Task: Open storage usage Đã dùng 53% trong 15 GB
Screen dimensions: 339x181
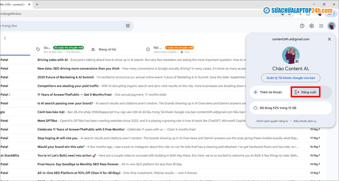Action: (x=291, y=108)
